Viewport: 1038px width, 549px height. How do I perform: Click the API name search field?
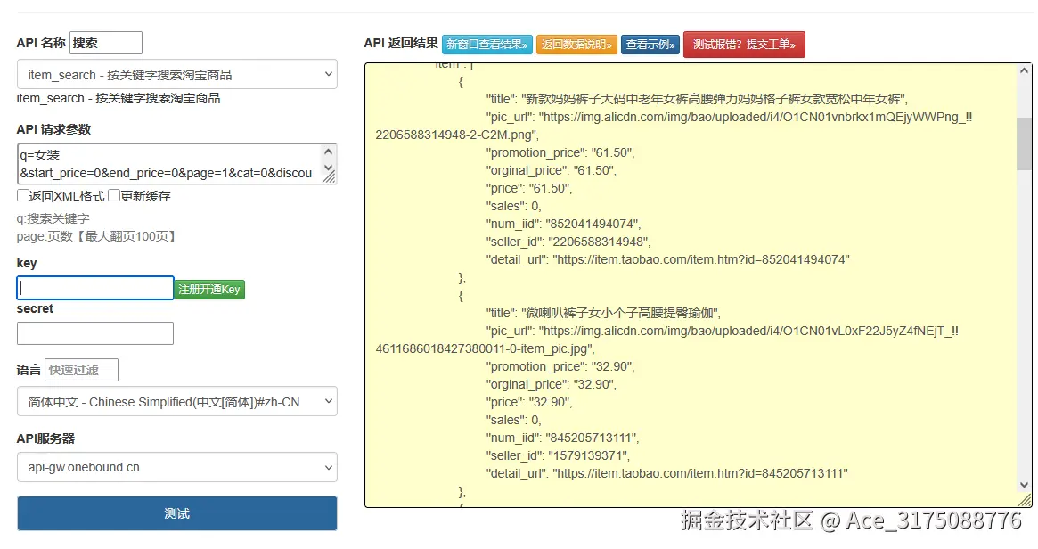[106, 43]
